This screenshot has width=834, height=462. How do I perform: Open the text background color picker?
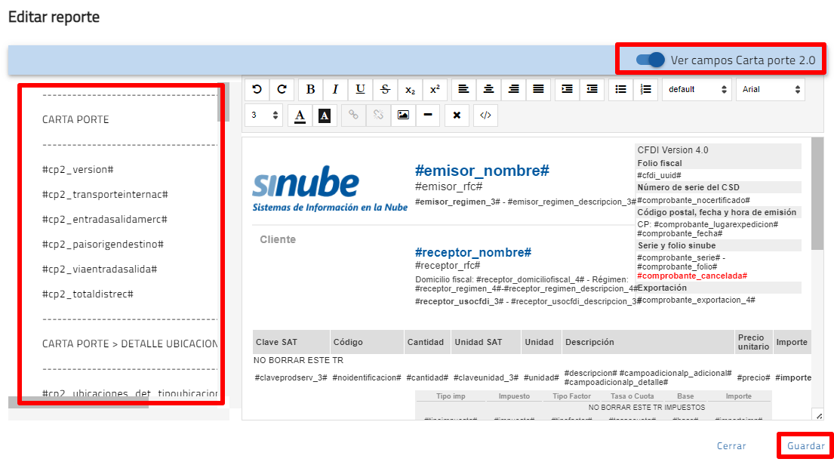coord(325,115)
